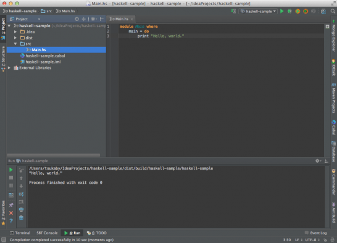337x243 pixels.
Task: Rerun haskell-sample in Run panel
Action: coord(11,170)
